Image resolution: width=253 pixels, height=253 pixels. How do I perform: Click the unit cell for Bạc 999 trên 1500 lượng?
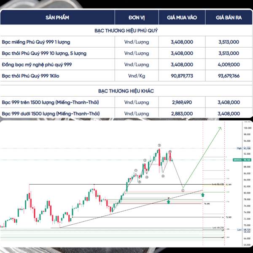pyautogui.click(x=137, y=102)
